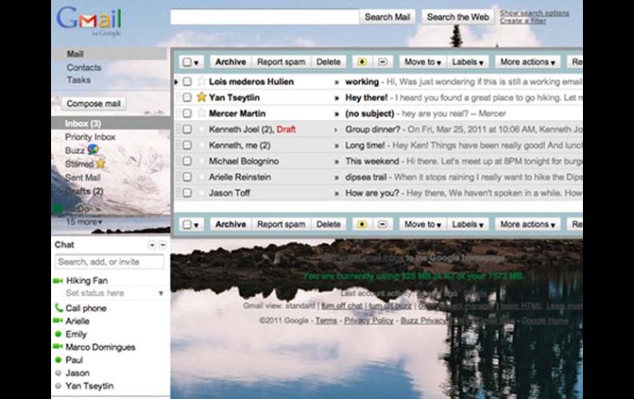The height and width of the screenshot is (399, 634).
Task: Click the chat search, add, or invite field
Action: [109, 262]
